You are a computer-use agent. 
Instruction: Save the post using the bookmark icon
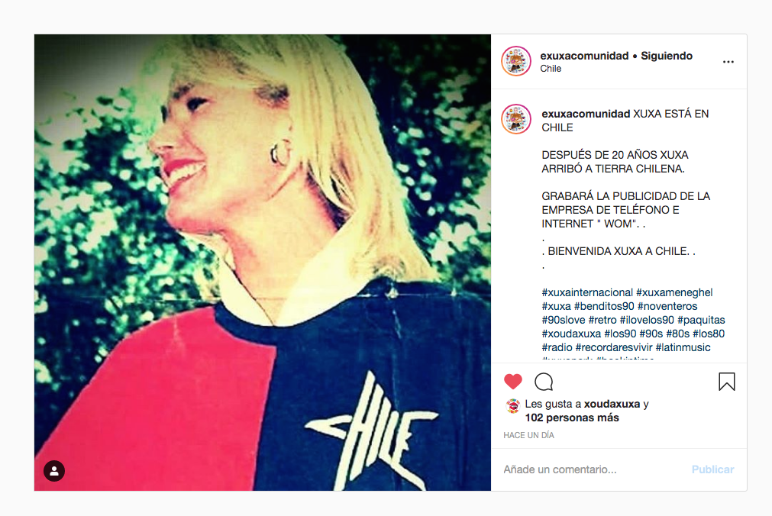click(727, 382)
